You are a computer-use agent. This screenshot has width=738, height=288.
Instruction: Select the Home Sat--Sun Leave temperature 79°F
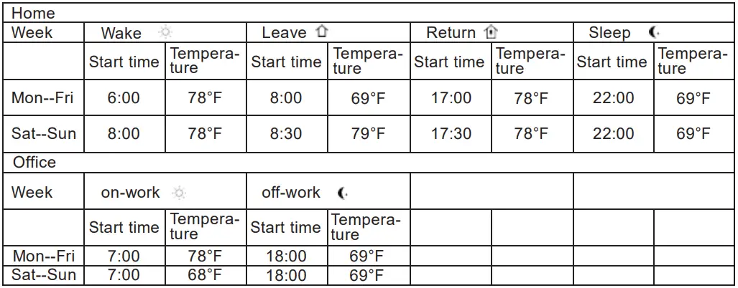coord(367,134)
